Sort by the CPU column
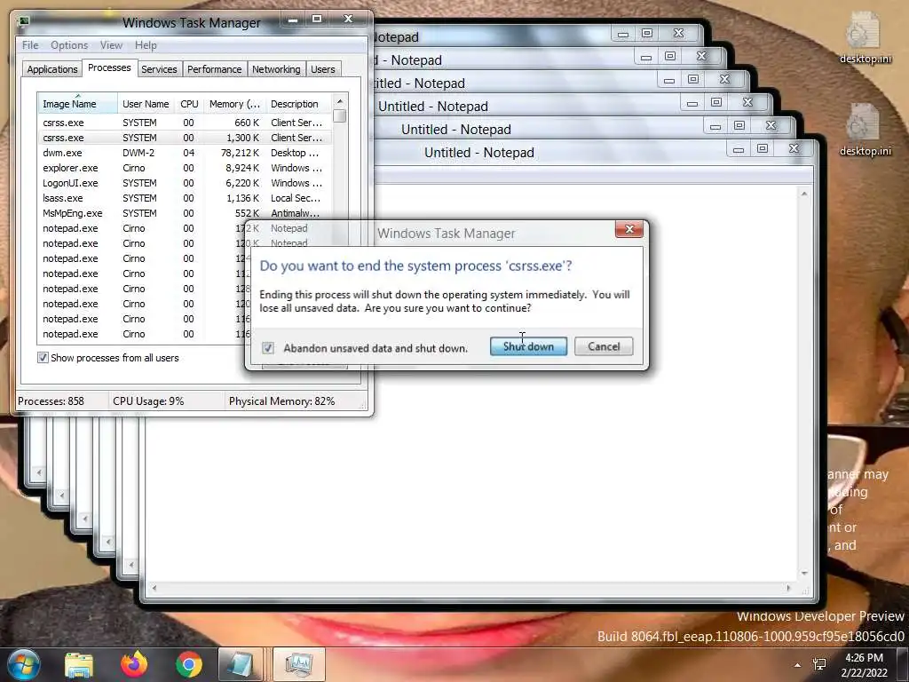The width and height of the screenshot is (909, 682). pos(189,104)
